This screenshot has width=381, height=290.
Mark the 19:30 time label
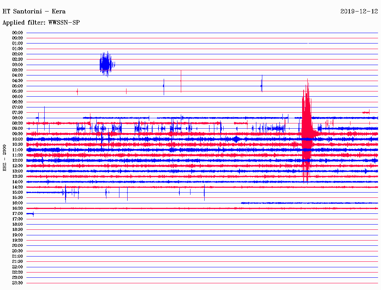[x=17, y=240]
